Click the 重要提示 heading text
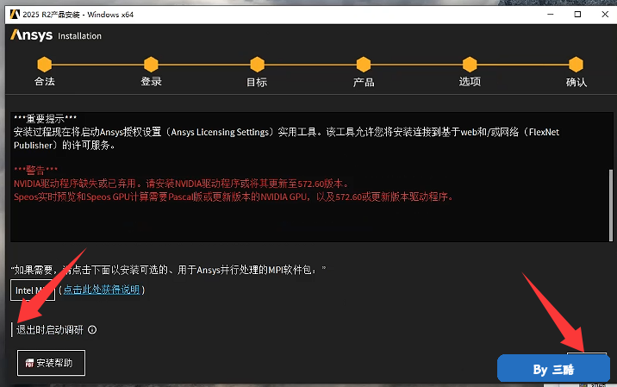 (x=46, y=118)
